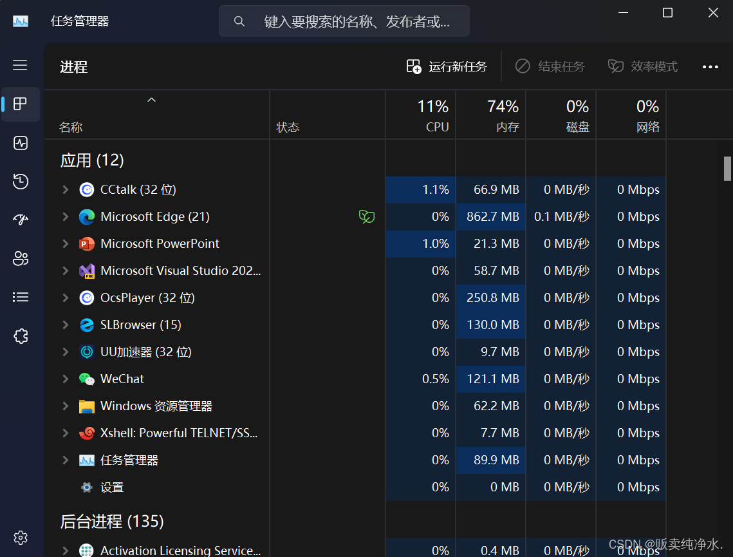
Task: Expand the Visual Studio process group
Action: click(66, 271)
